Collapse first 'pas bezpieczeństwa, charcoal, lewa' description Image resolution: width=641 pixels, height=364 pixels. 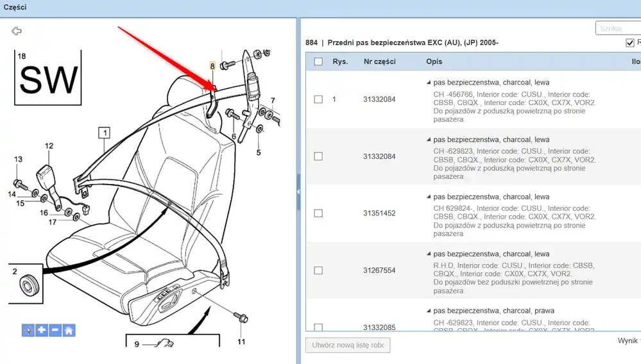(429, 83)
